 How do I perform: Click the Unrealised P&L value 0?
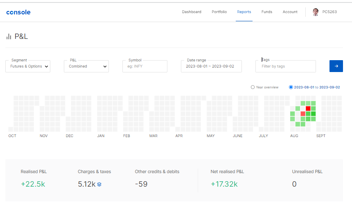tap(294, 184)
